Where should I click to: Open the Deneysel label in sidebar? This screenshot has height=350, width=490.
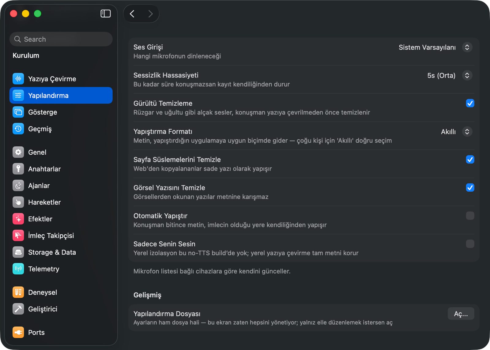point(43,292)
